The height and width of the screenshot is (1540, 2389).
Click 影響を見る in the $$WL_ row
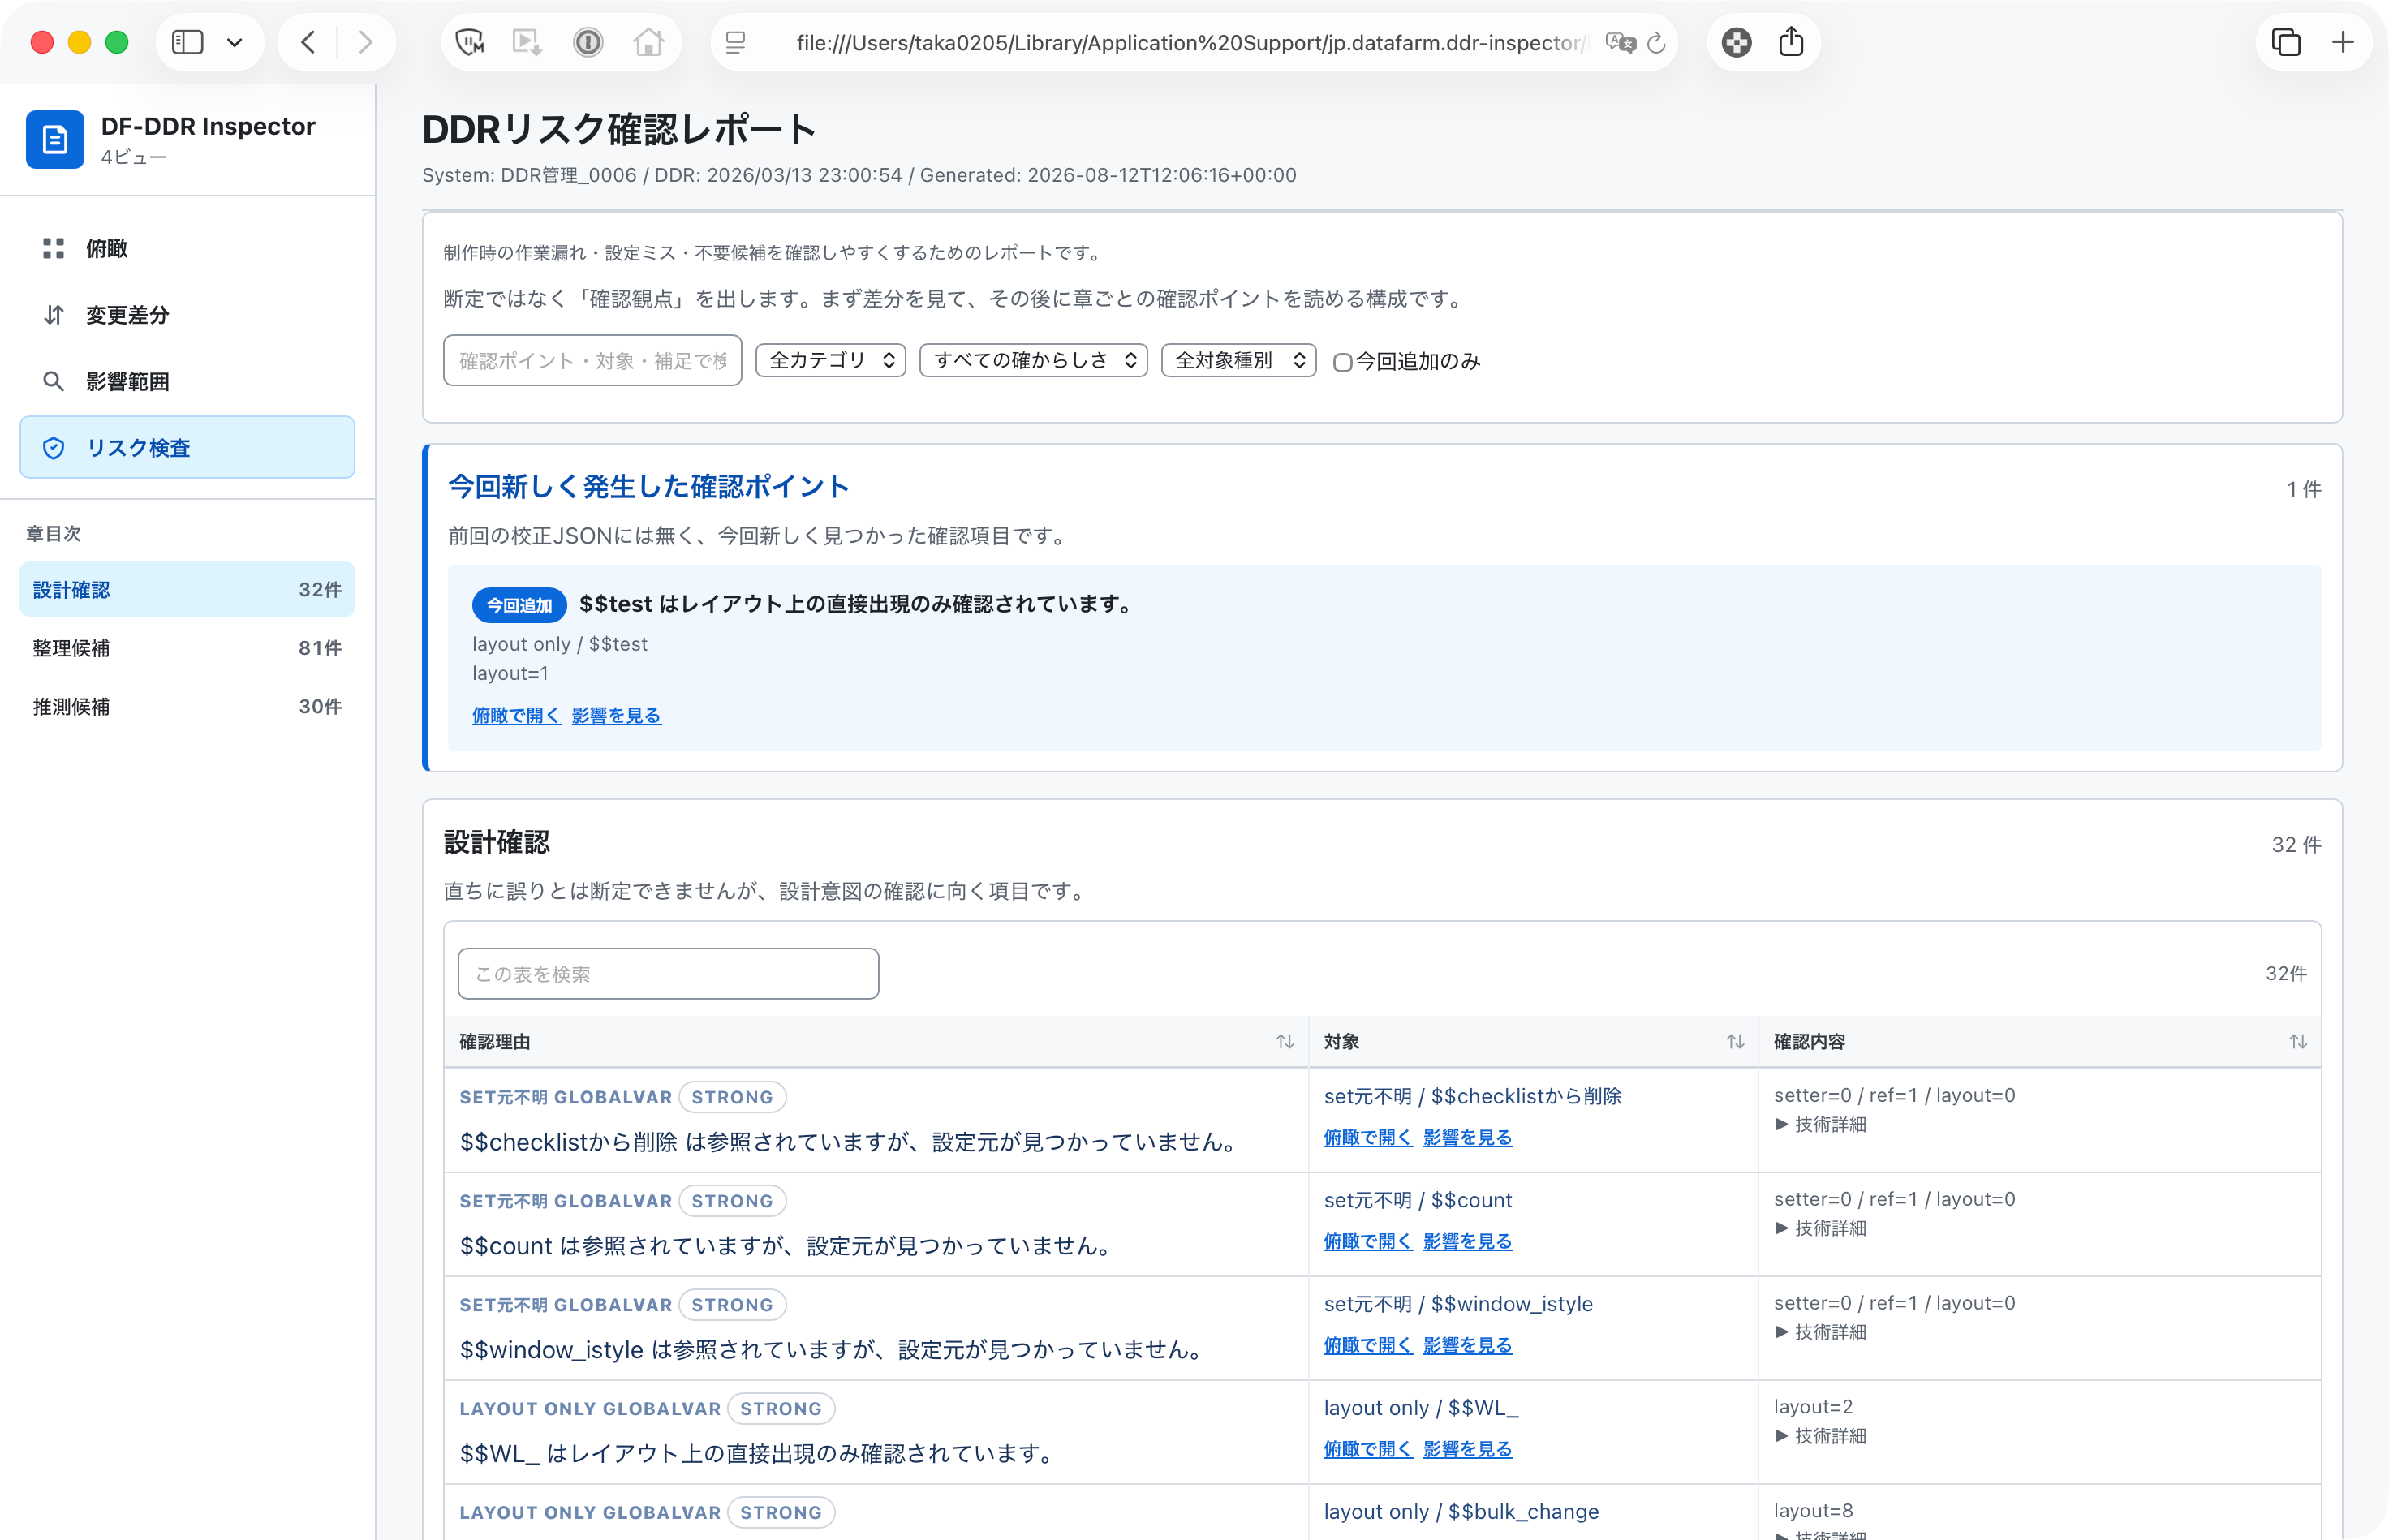(x=1468, y=1450)
